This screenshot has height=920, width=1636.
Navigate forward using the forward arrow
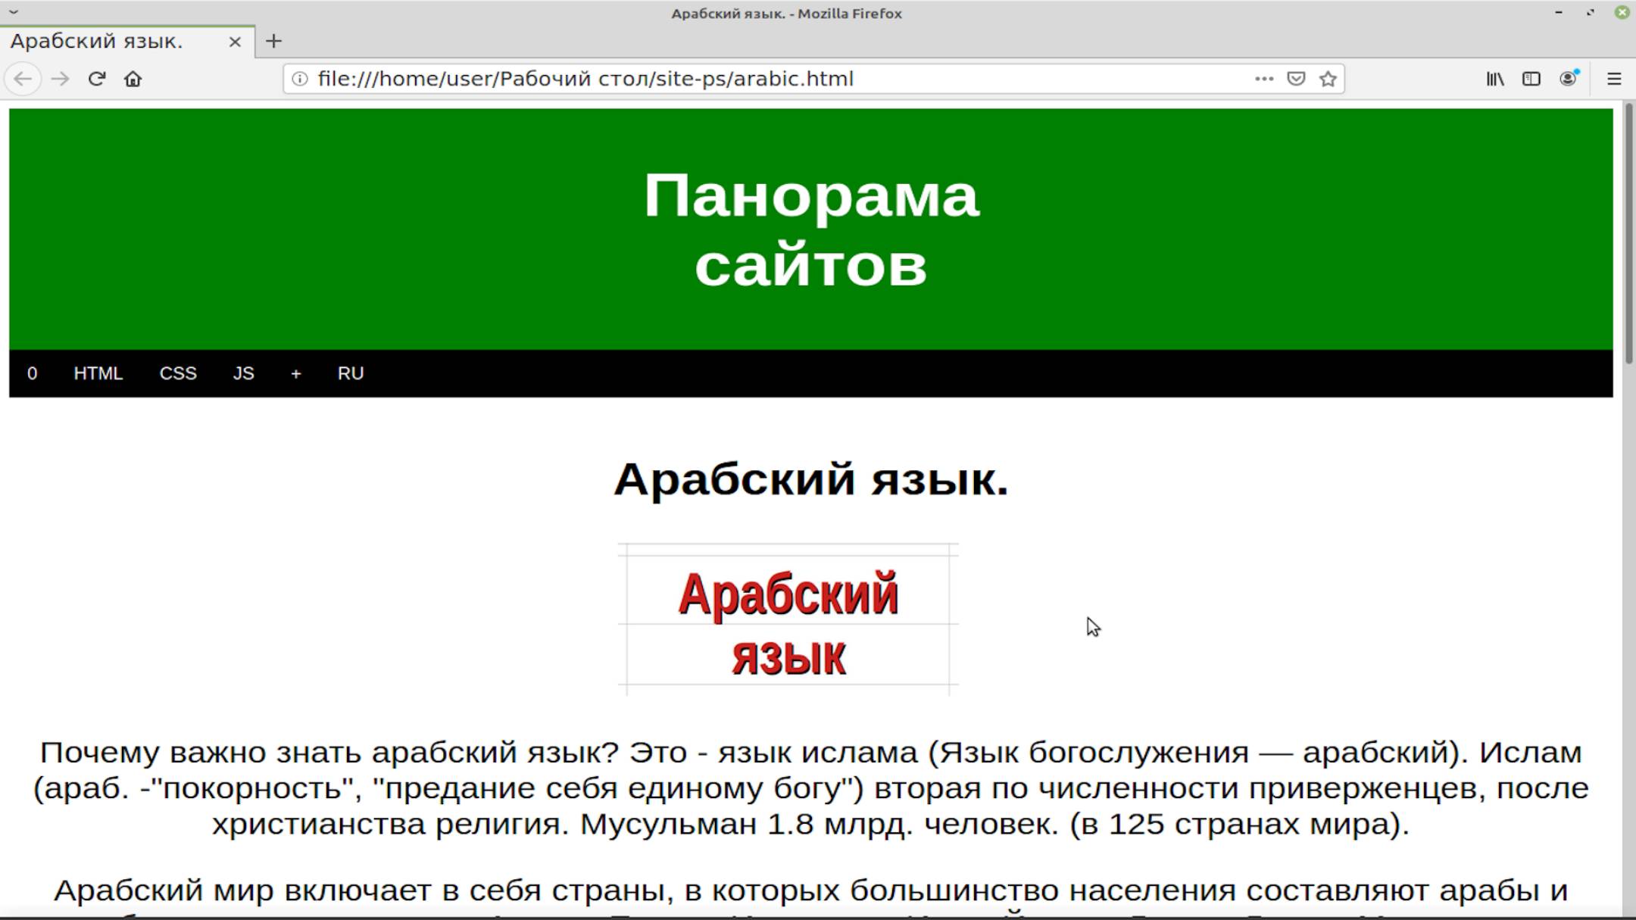pyautogui.click(x=60, y=78)
